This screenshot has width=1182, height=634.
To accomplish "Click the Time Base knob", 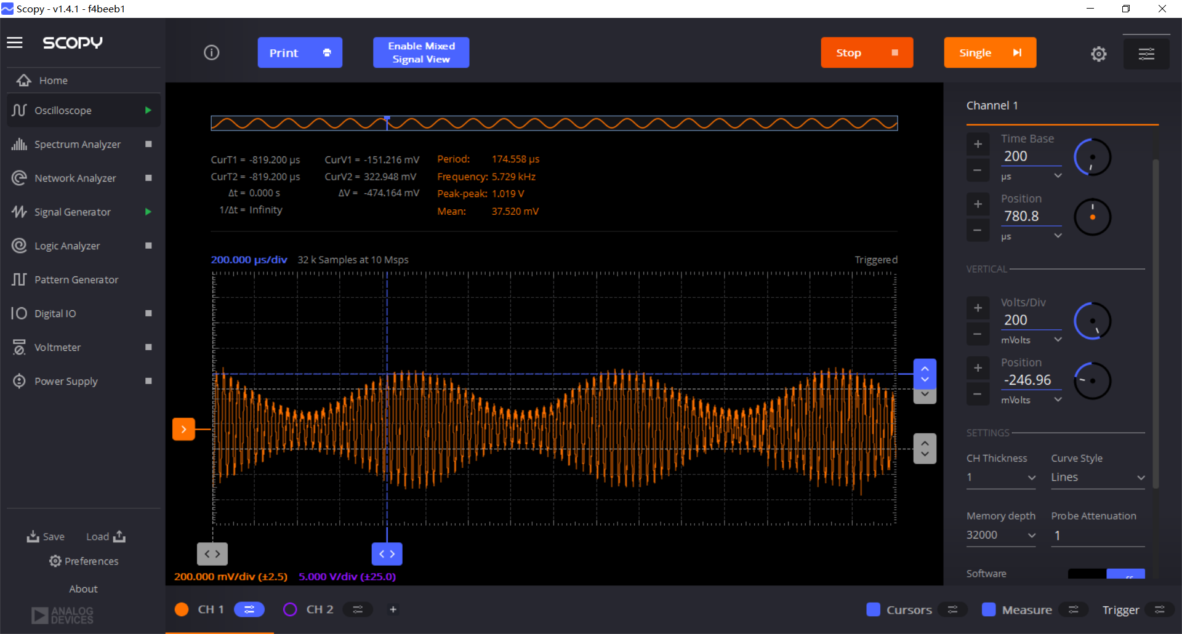I will click(x=1092, y=158).
